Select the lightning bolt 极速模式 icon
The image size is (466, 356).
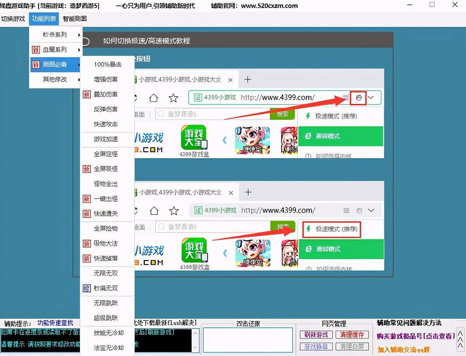pos(309,116)
